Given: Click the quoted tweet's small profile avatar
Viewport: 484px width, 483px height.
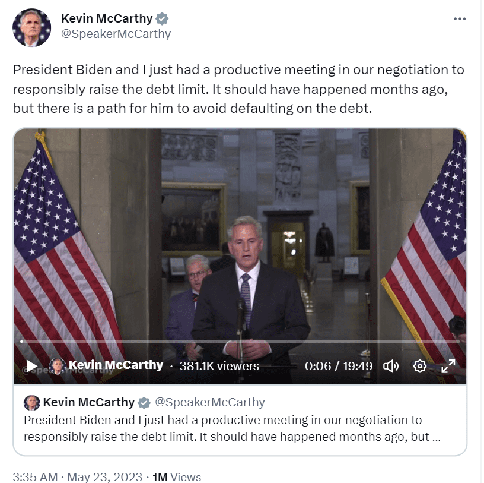Looking at the screenshot, I should [30, 402].
